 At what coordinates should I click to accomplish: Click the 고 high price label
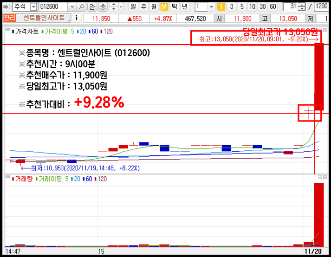coord(265,19)
